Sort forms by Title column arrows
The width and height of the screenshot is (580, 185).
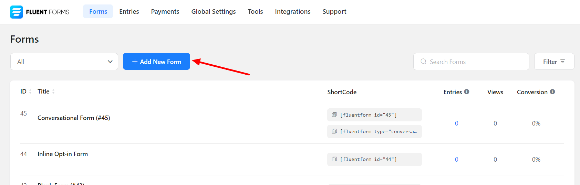(53, 91)
